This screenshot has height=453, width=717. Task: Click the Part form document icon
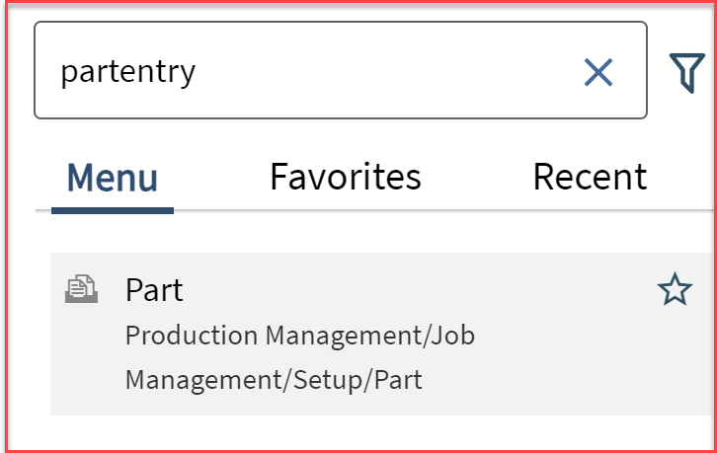[x=81, y=289]
